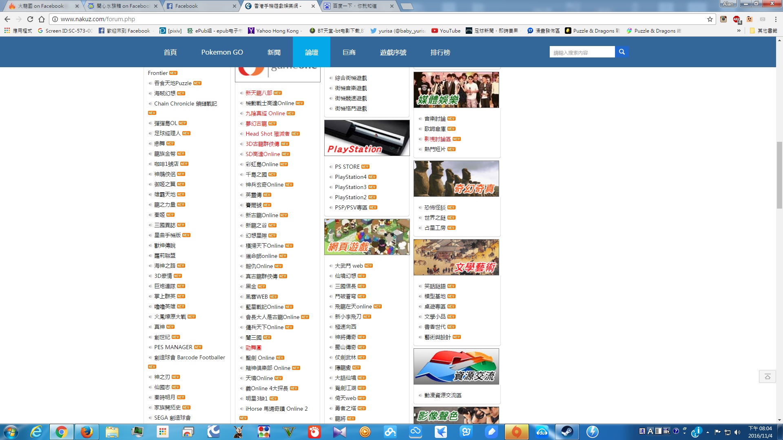Viewport: 783px width, 440px height.
Task: Click the blue search magnifier button
Action: [622, 52]
